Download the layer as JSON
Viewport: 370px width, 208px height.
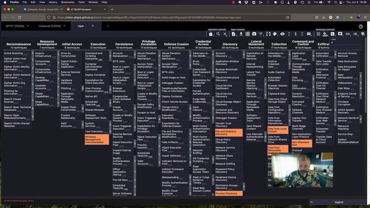tap(241, 34)
